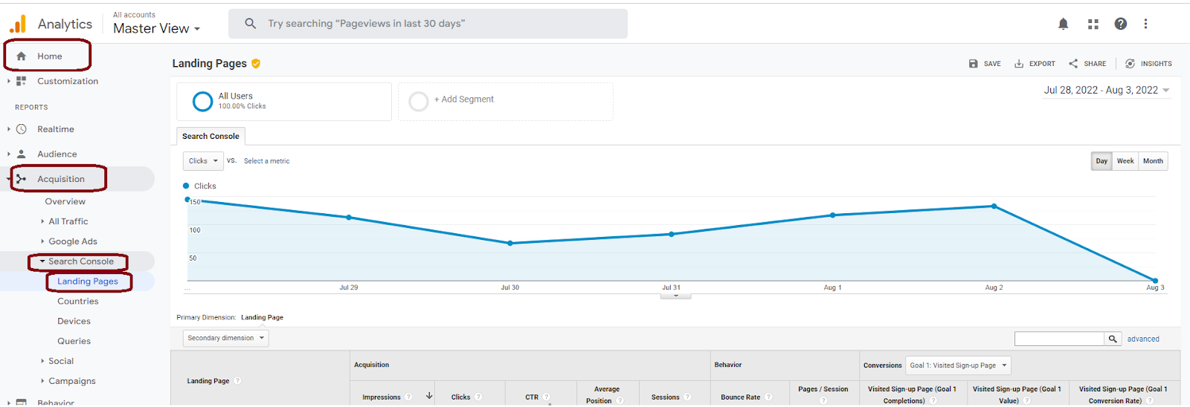1190x407 pixels.
Task: Click the Share icon
Action: click(x=1073, y=64)
